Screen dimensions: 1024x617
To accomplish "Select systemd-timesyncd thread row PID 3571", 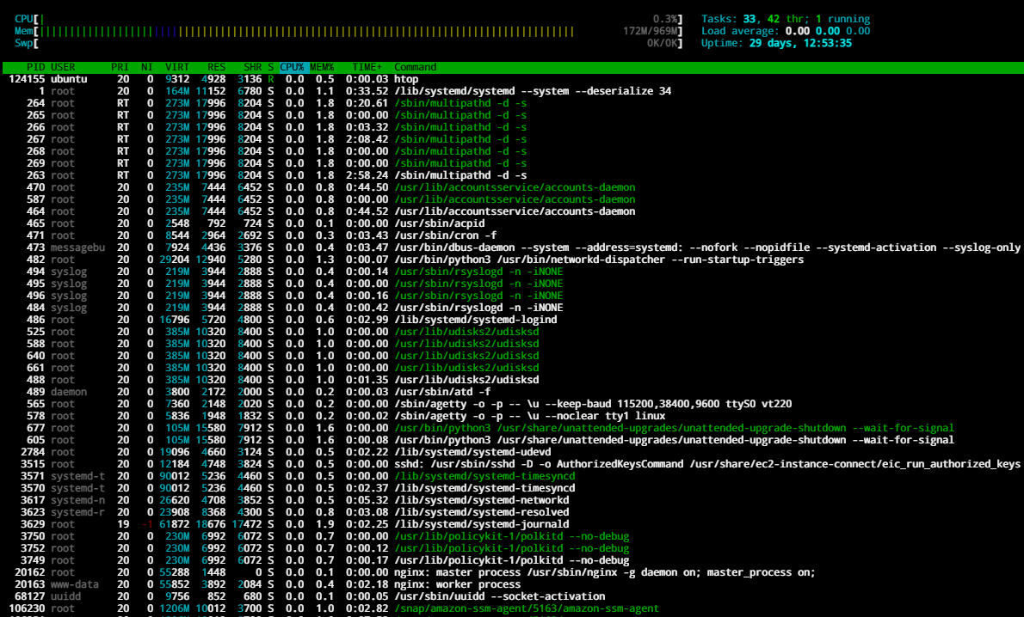I will pyautogui.click(x=512, y=476).
